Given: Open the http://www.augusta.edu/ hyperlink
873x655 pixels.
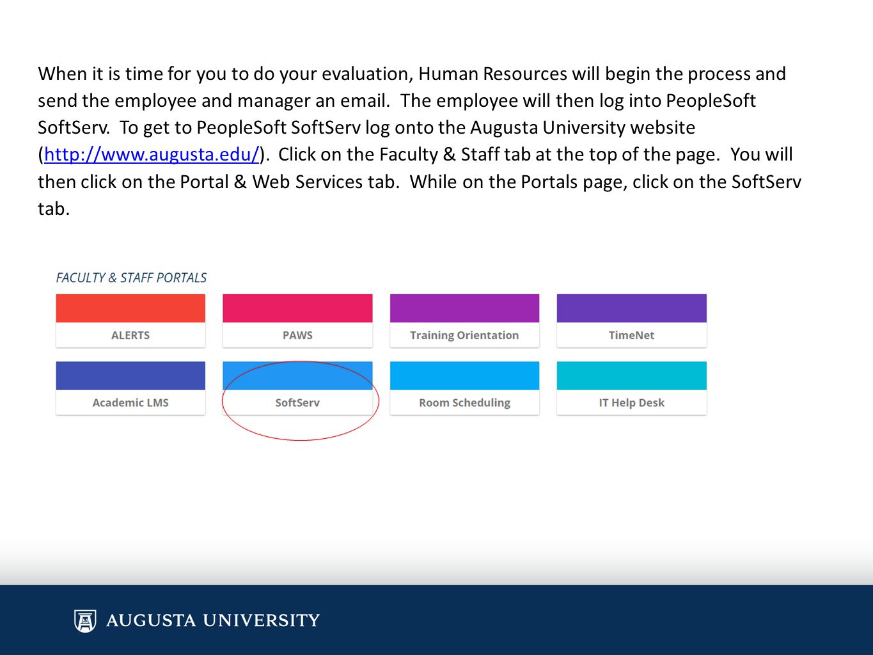Looking at the screenshot, I should tap(152, 155).
